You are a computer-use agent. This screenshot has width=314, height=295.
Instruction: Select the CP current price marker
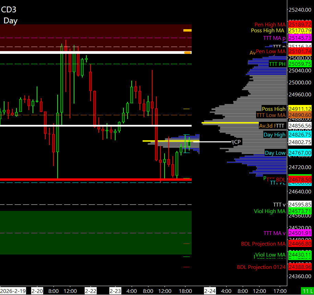pos(237,142)
